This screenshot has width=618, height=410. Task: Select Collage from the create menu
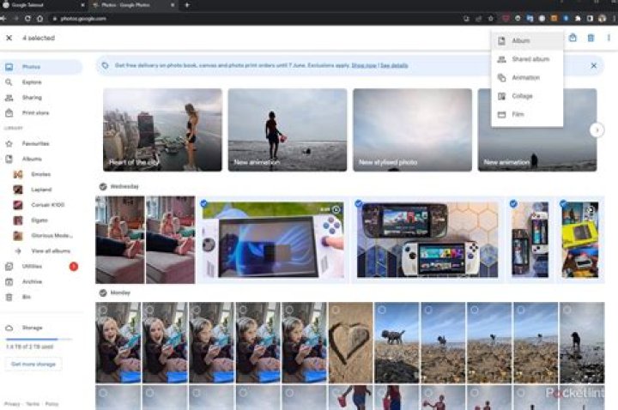point(522,96)
